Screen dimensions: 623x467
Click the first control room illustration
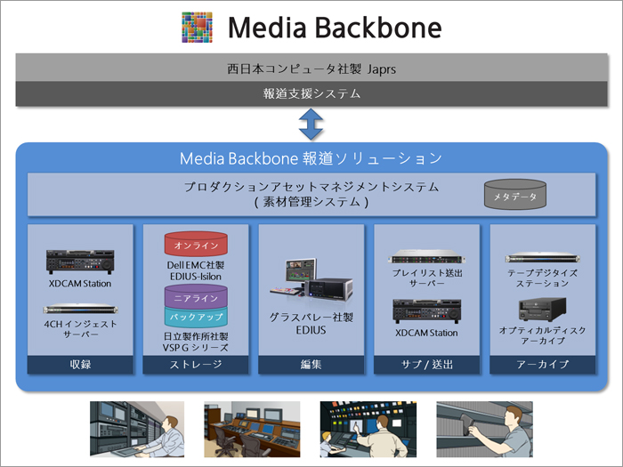136,430
